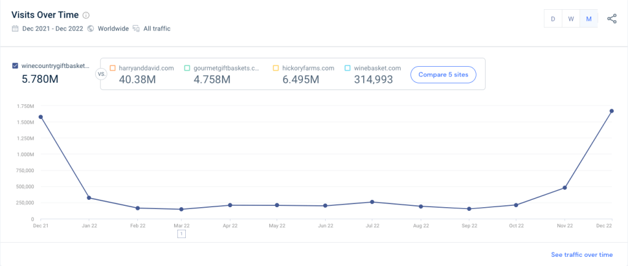Image resolution: width=628 pixels, height=266 pixels.
Task: Click the globe icon next to Worldwide
Action: (x=91, y=28)
